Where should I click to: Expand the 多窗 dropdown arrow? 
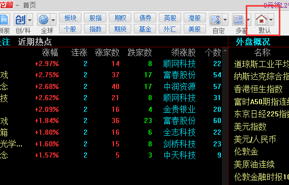(248, 20)
